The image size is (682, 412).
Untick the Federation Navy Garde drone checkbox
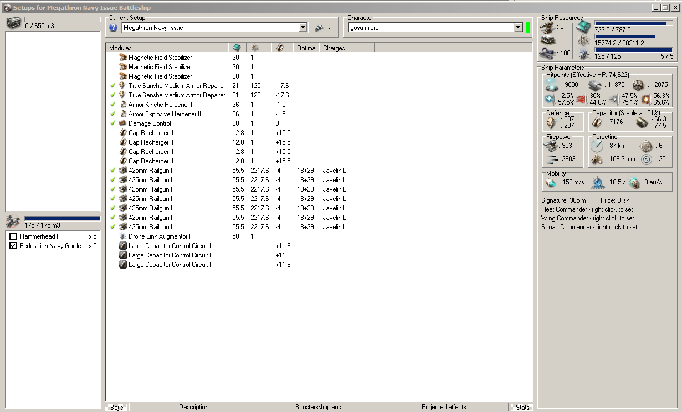[13, 246]
